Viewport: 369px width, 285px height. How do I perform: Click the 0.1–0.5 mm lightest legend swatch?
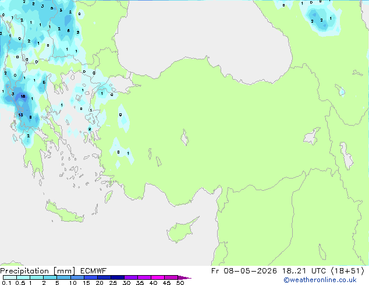coord(10,277)
